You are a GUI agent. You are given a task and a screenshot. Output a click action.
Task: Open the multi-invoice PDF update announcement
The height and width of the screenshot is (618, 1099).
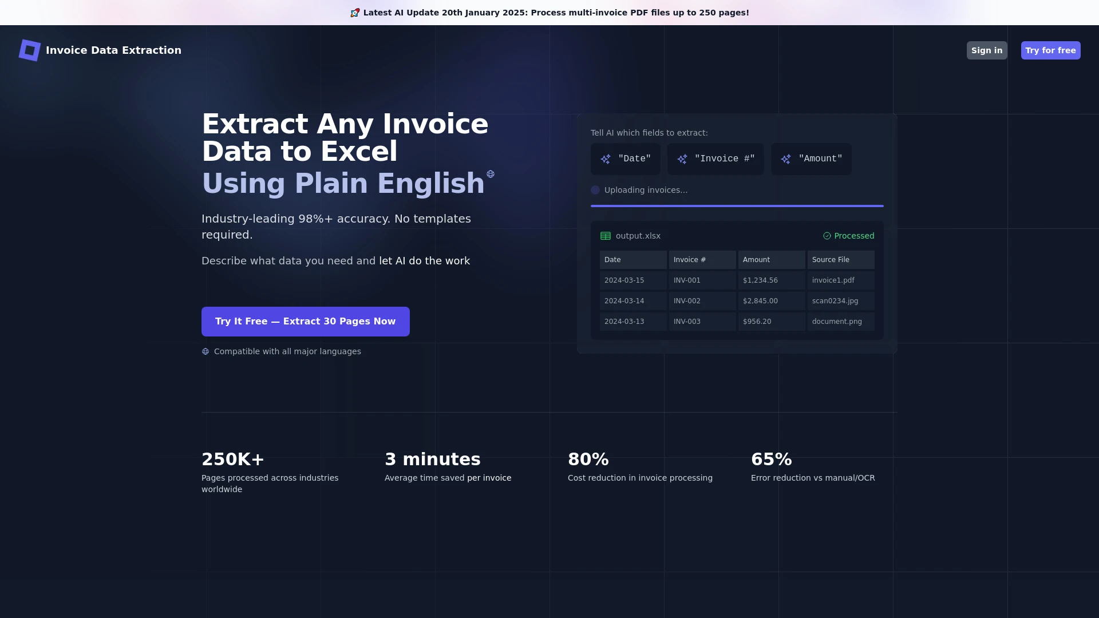(x=549, y=12)
